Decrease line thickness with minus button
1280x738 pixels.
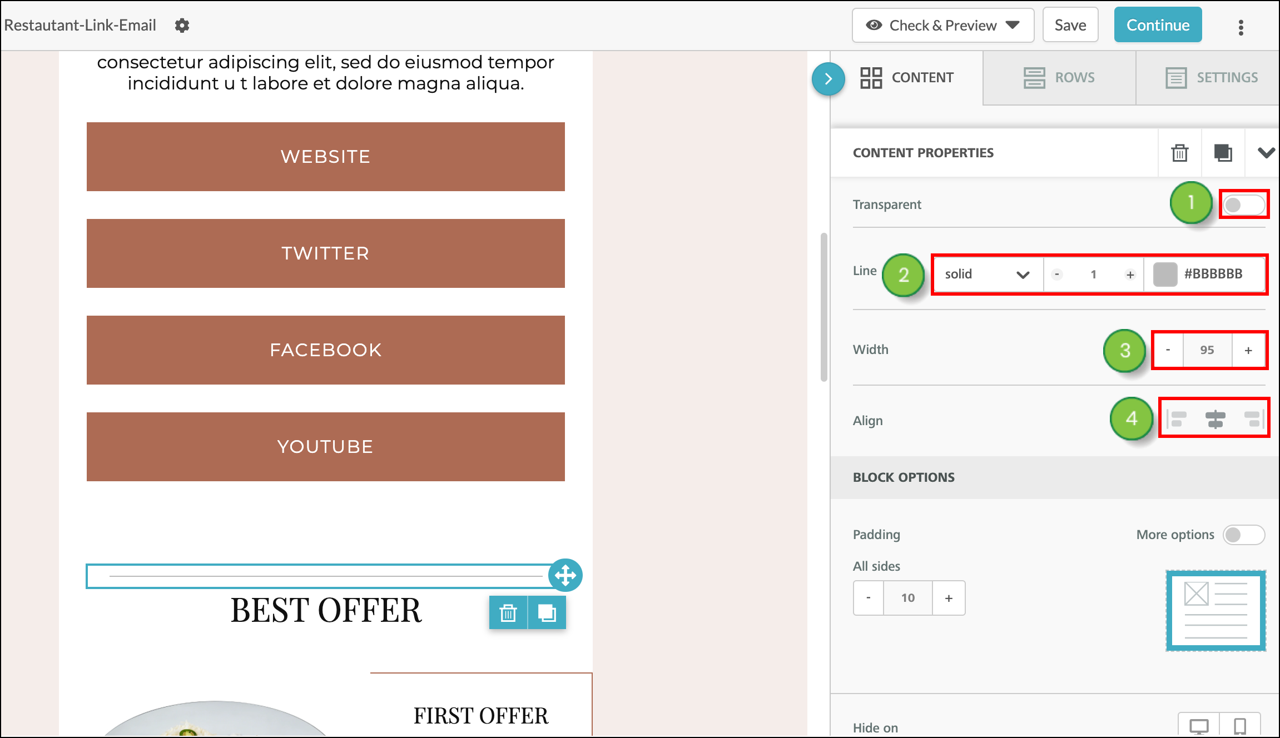(x=1057, y=275)
